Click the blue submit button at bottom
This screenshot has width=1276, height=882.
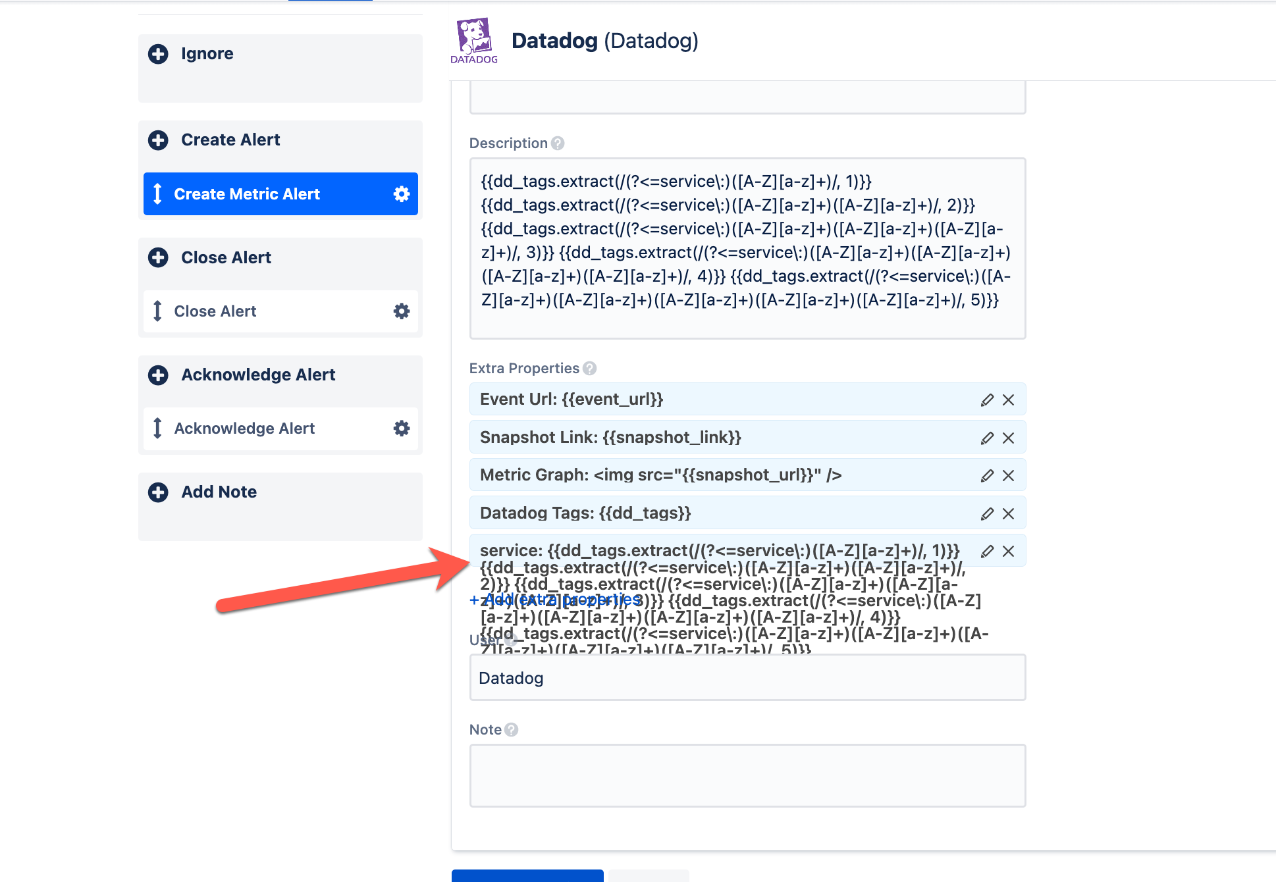pyautogui.click(x=527, y=877)
